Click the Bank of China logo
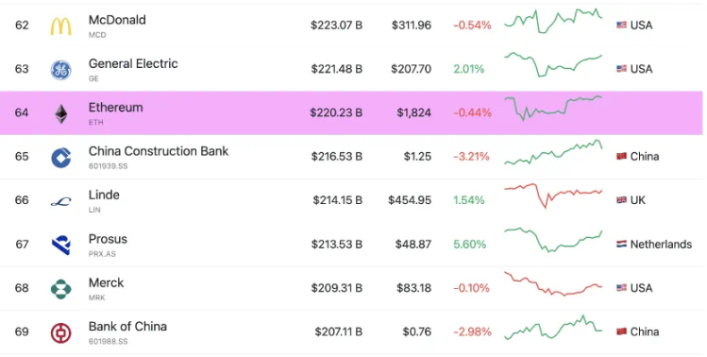 tap(60, 333)
